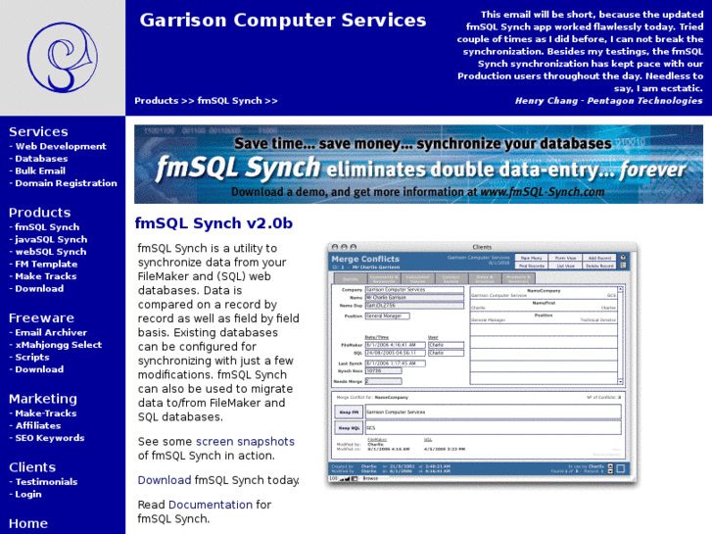View the Testimonials page
712x534 pixels.
46,482
